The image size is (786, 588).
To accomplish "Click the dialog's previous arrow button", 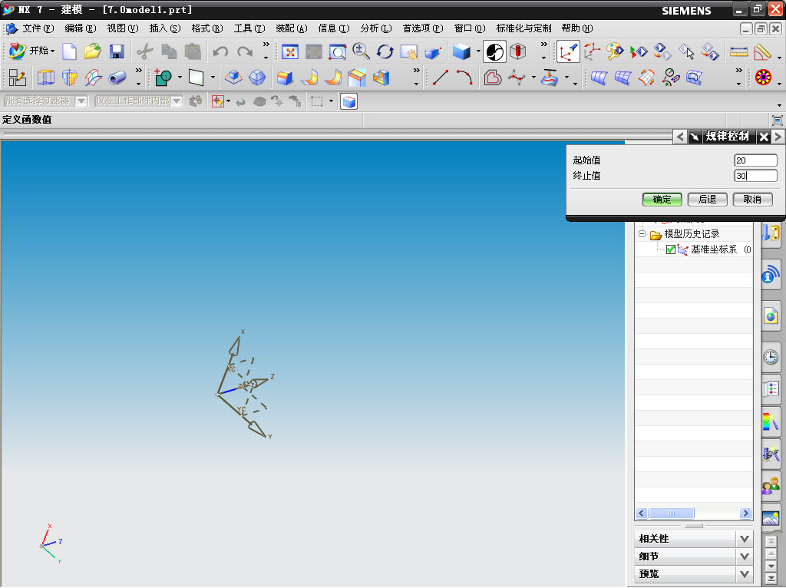I will click(680, 137).
